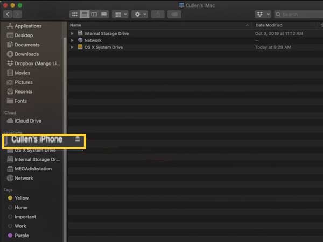
Task: Expand the Internal Storage Drive row
Action: point(72,33)
